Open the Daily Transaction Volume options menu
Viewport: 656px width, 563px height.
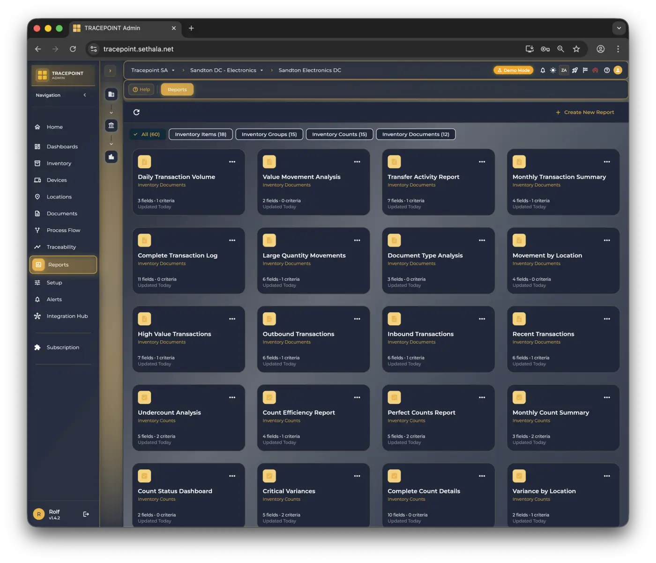pos(232,162)
